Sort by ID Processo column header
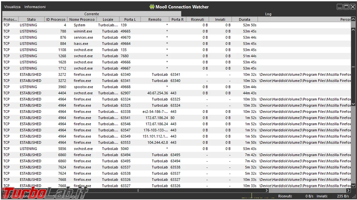 point(56,19)
